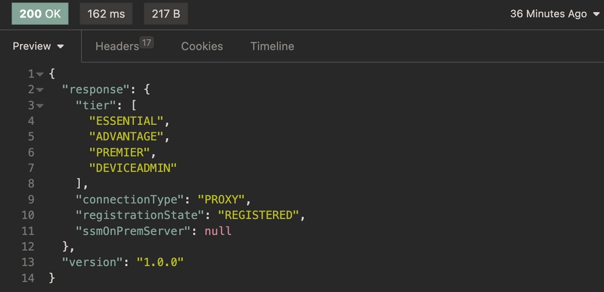Click the 200 OK status badge
Viewport: 604px width, 292px height.
(40, 14)
